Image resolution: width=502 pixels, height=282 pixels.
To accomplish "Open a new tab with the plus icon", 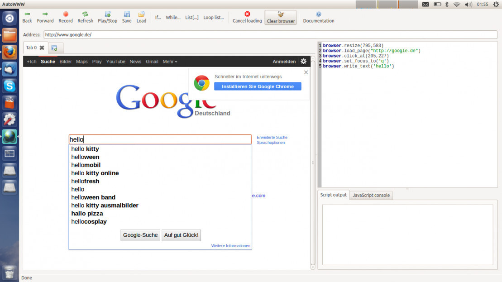I will 54,48.
